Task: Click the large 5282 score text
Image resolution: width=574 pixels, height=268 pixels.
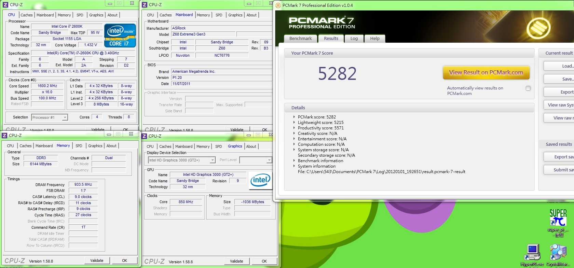Action: click(337, 74)
